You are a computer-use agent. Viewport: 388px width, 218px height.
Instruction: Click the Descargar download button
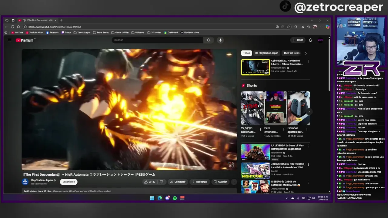pyautogui.click(x=199, y=182)
